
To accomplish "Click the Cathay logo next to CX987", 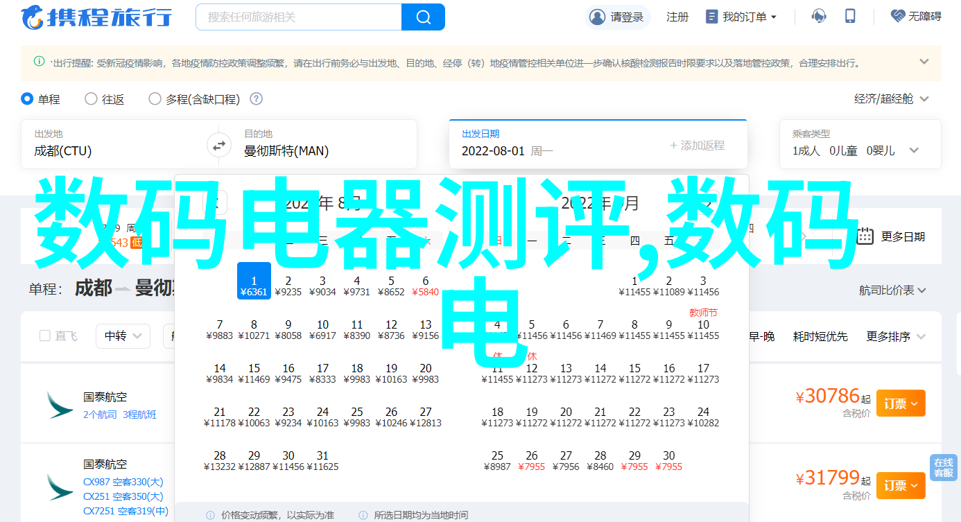I will (60, 487).
